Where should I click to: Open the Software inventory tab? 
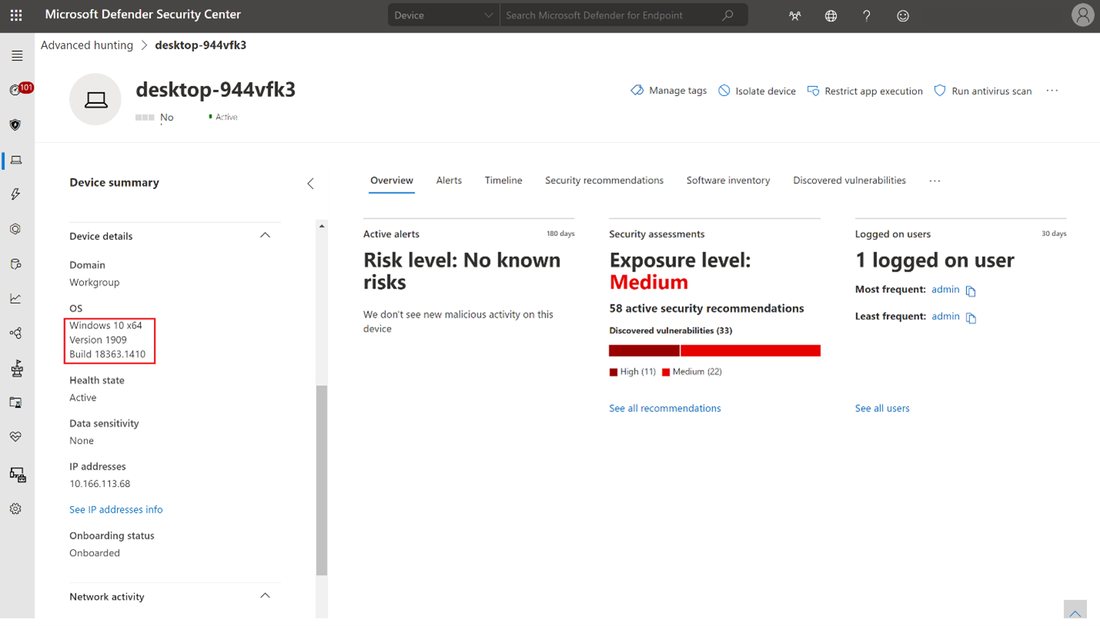(x=728, y=180)
